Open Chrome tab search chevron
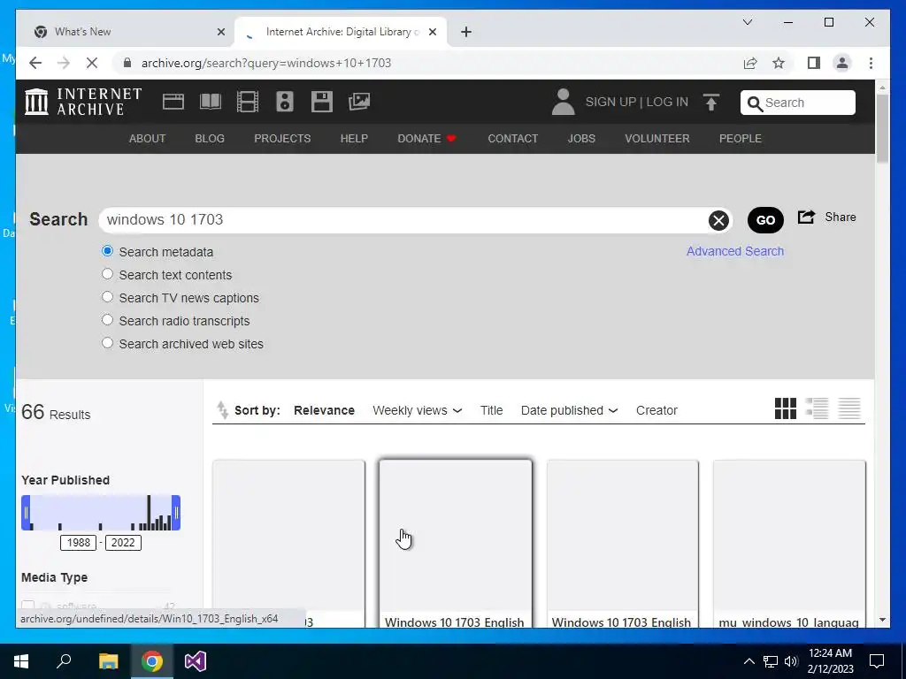 (x=747, y=22)
